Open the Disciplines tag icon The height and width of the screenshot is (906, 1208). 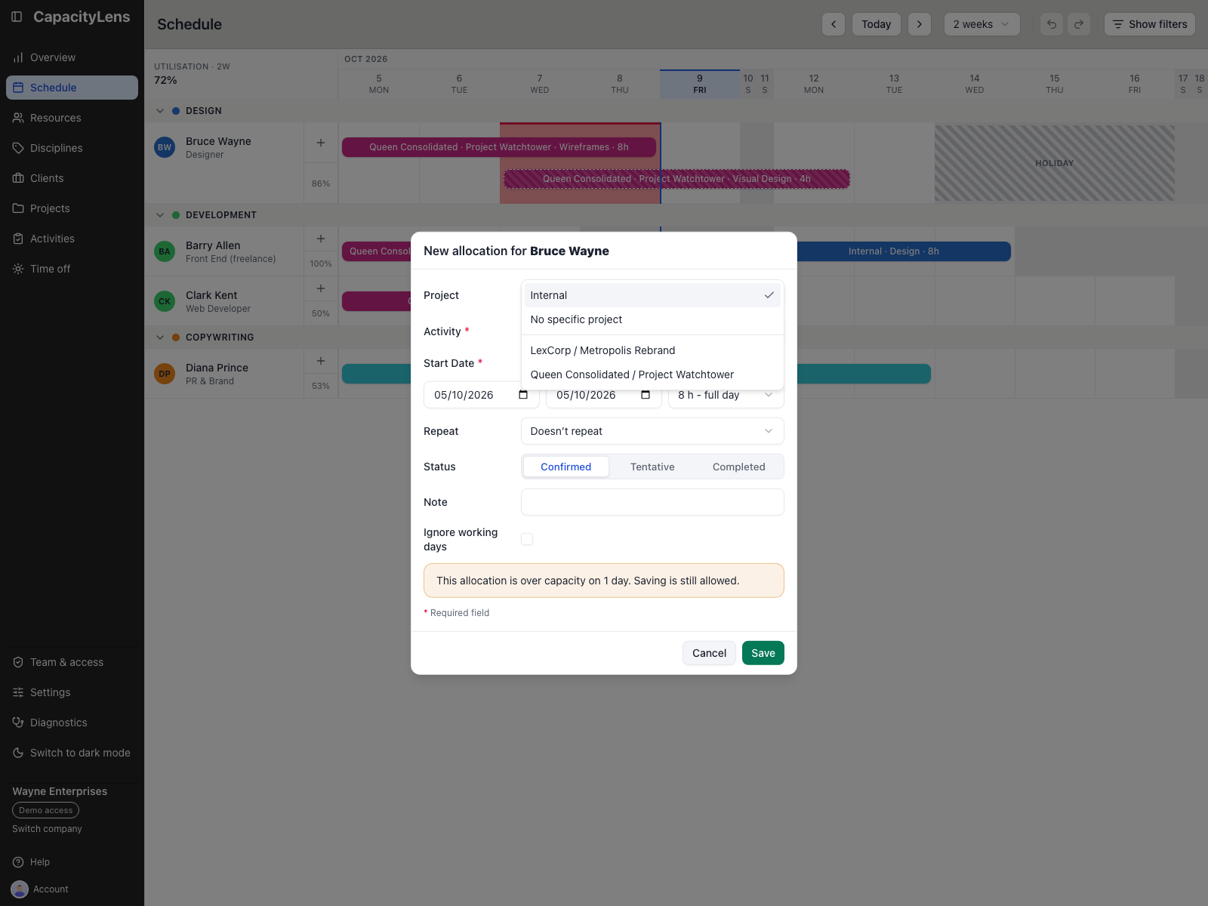(x=18, y=148)
